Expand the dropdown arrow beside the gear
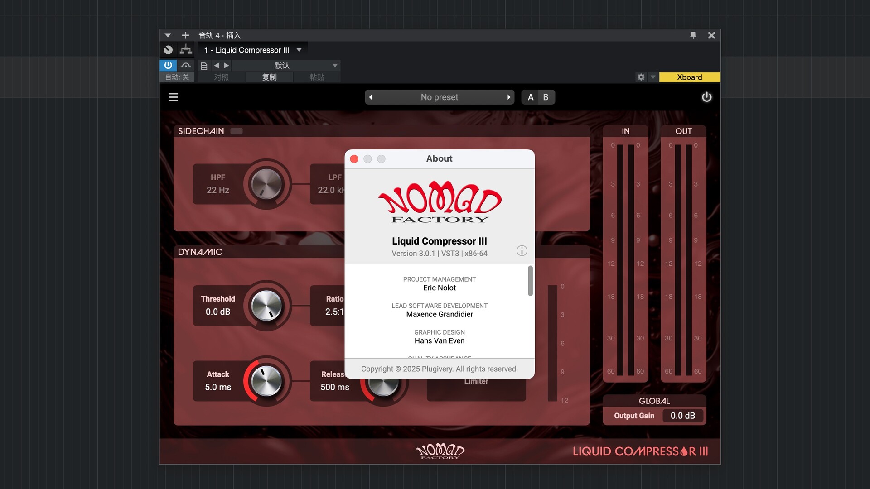The image size is (870, 489). point(653,77)
